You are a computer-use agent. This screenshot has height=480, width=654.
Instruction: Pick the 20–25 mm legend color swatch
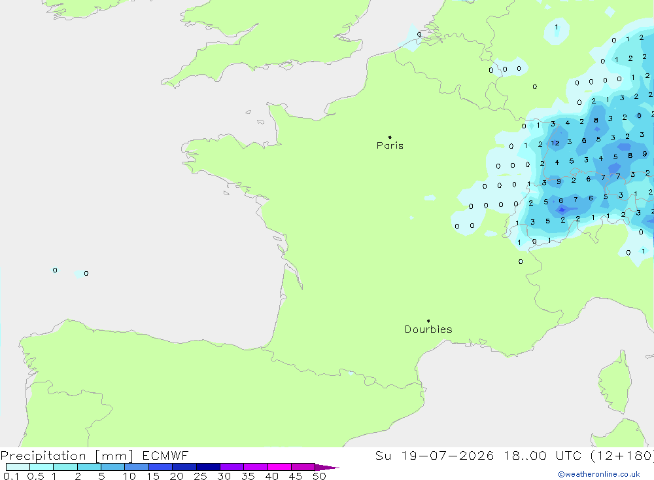(x=184, y=467)
